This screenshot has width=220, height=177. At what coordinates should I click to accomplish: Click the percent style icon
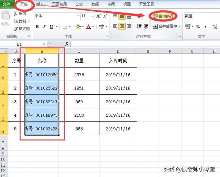(198, 27)
